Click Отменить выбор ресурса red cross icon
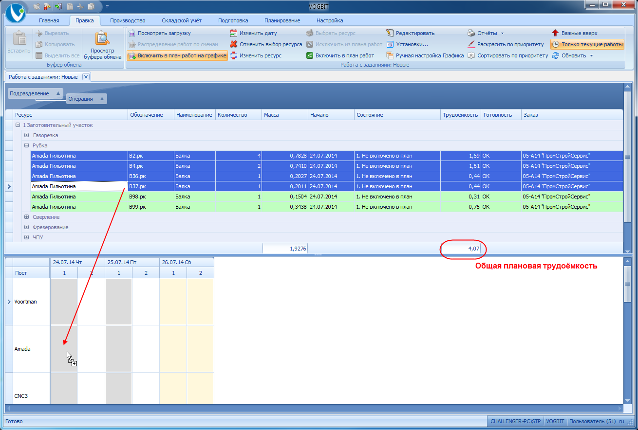Viewport: 638px width, 430px height. point(234,45)
